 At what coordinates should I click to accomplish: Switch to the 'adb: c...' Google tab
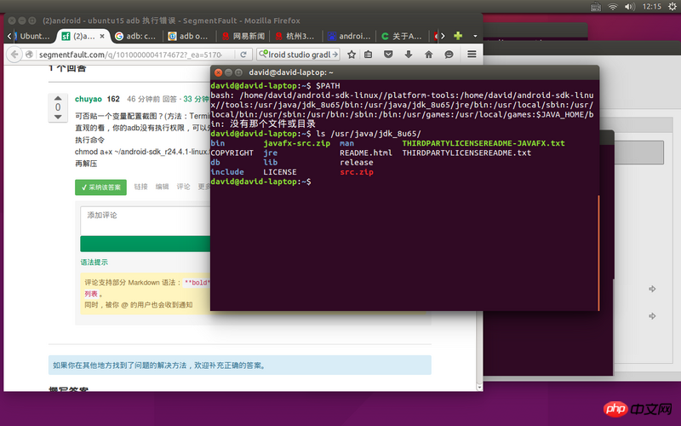tap(136, 36)
